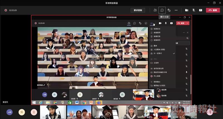Open the Windows Start button in shared taskbar
The height and width of the screenshot is (119, 223).
[x=34, y=103]
